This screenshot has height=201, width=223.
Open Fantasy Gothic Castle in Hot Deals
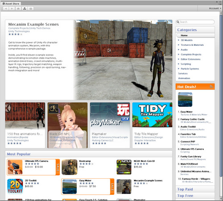click(193, 119)
